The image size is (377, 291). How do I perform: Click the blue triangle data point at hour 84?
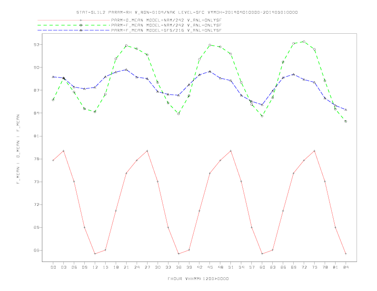pyautogui.click(x=346, y=109)
